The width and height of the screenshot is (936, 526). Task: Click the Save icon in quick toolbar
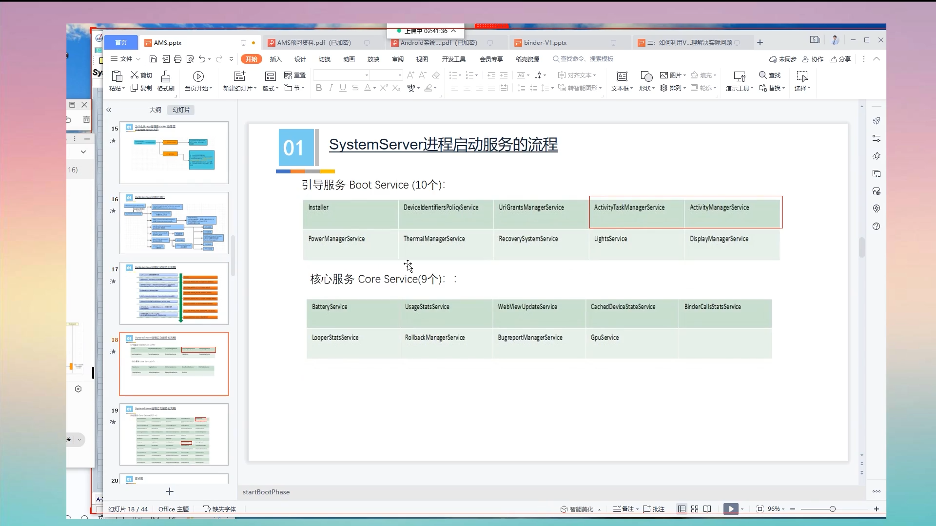pos(153,59)
